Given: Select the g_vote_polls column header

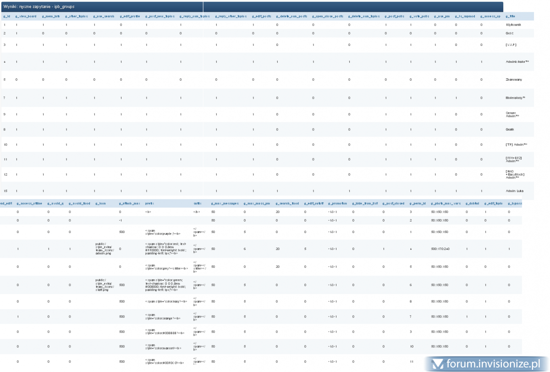Looking at the screenshot, I should [419, 17].
